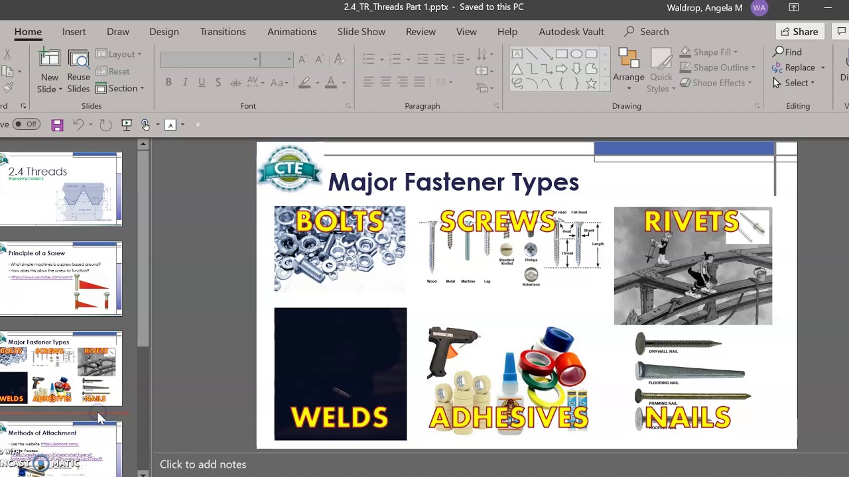Open the Insert tab
Image resolution: width=849 pixels, height=477 pixels.
click(74, 32)
